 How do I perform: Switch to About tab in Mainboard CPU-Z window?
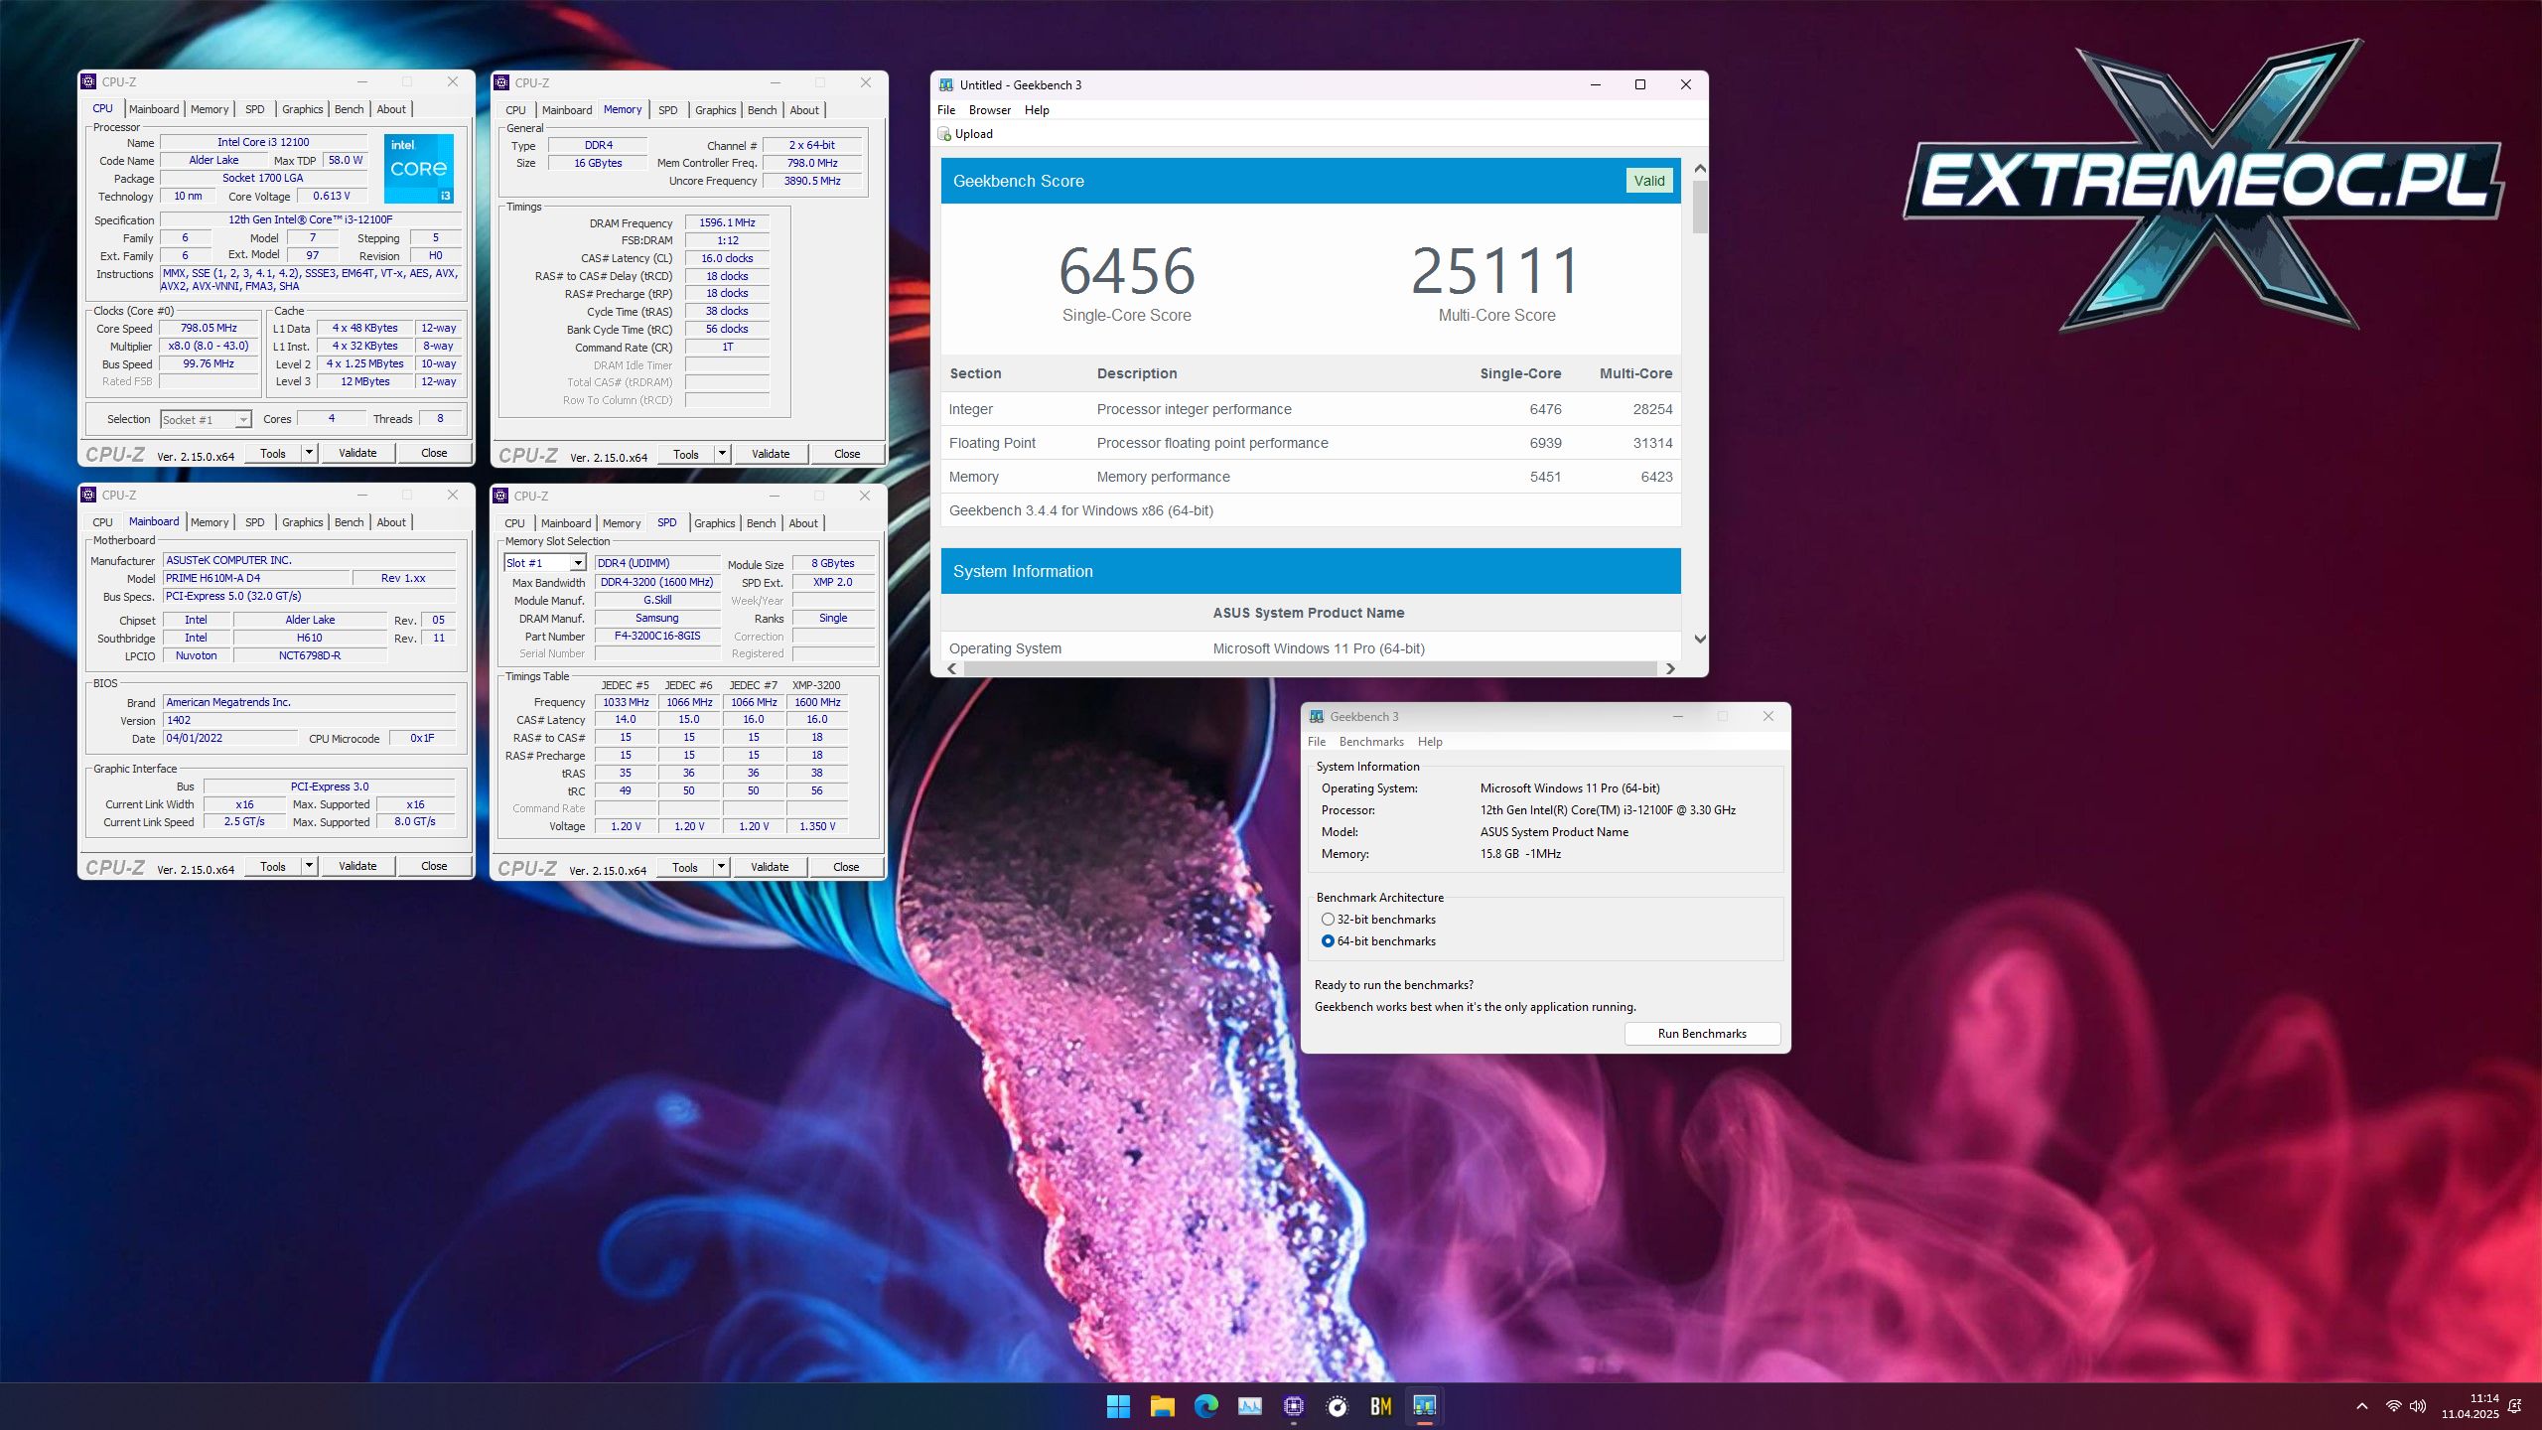[x=391, y=522]
